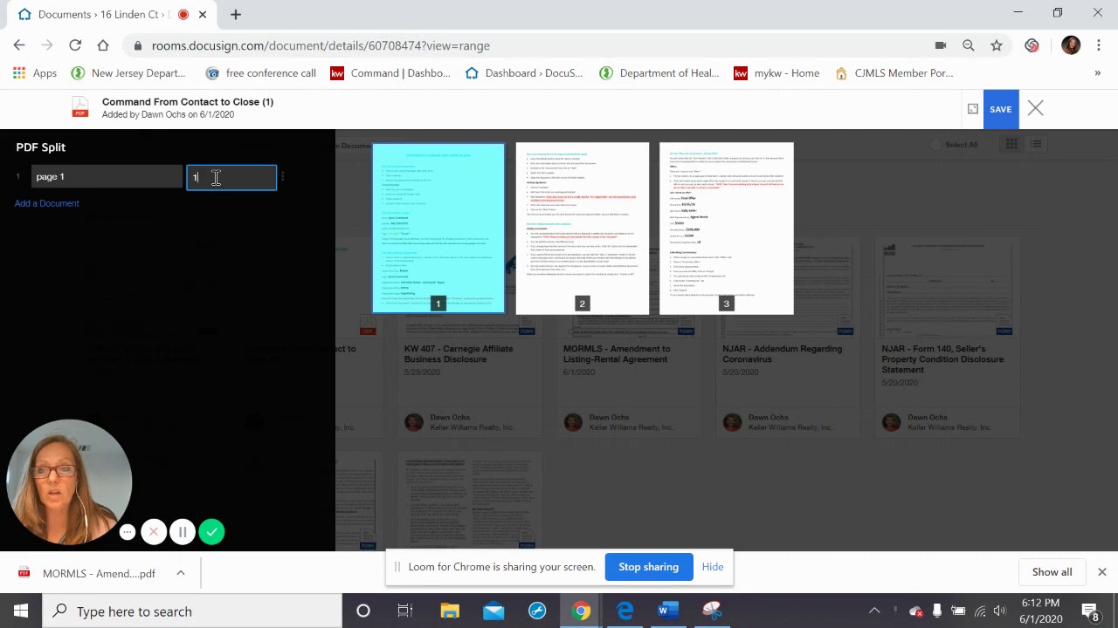
Task: Open the Apps bookmark
Action: tap(36, 73)
